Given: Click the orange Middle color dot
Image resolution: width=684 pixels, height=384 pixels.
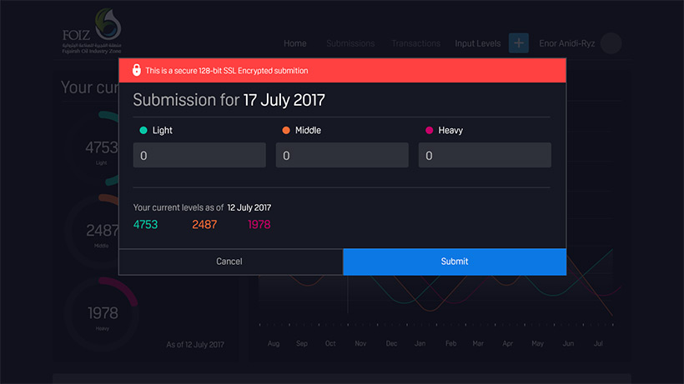Looking at the screenshot, I should pos(286,130).
